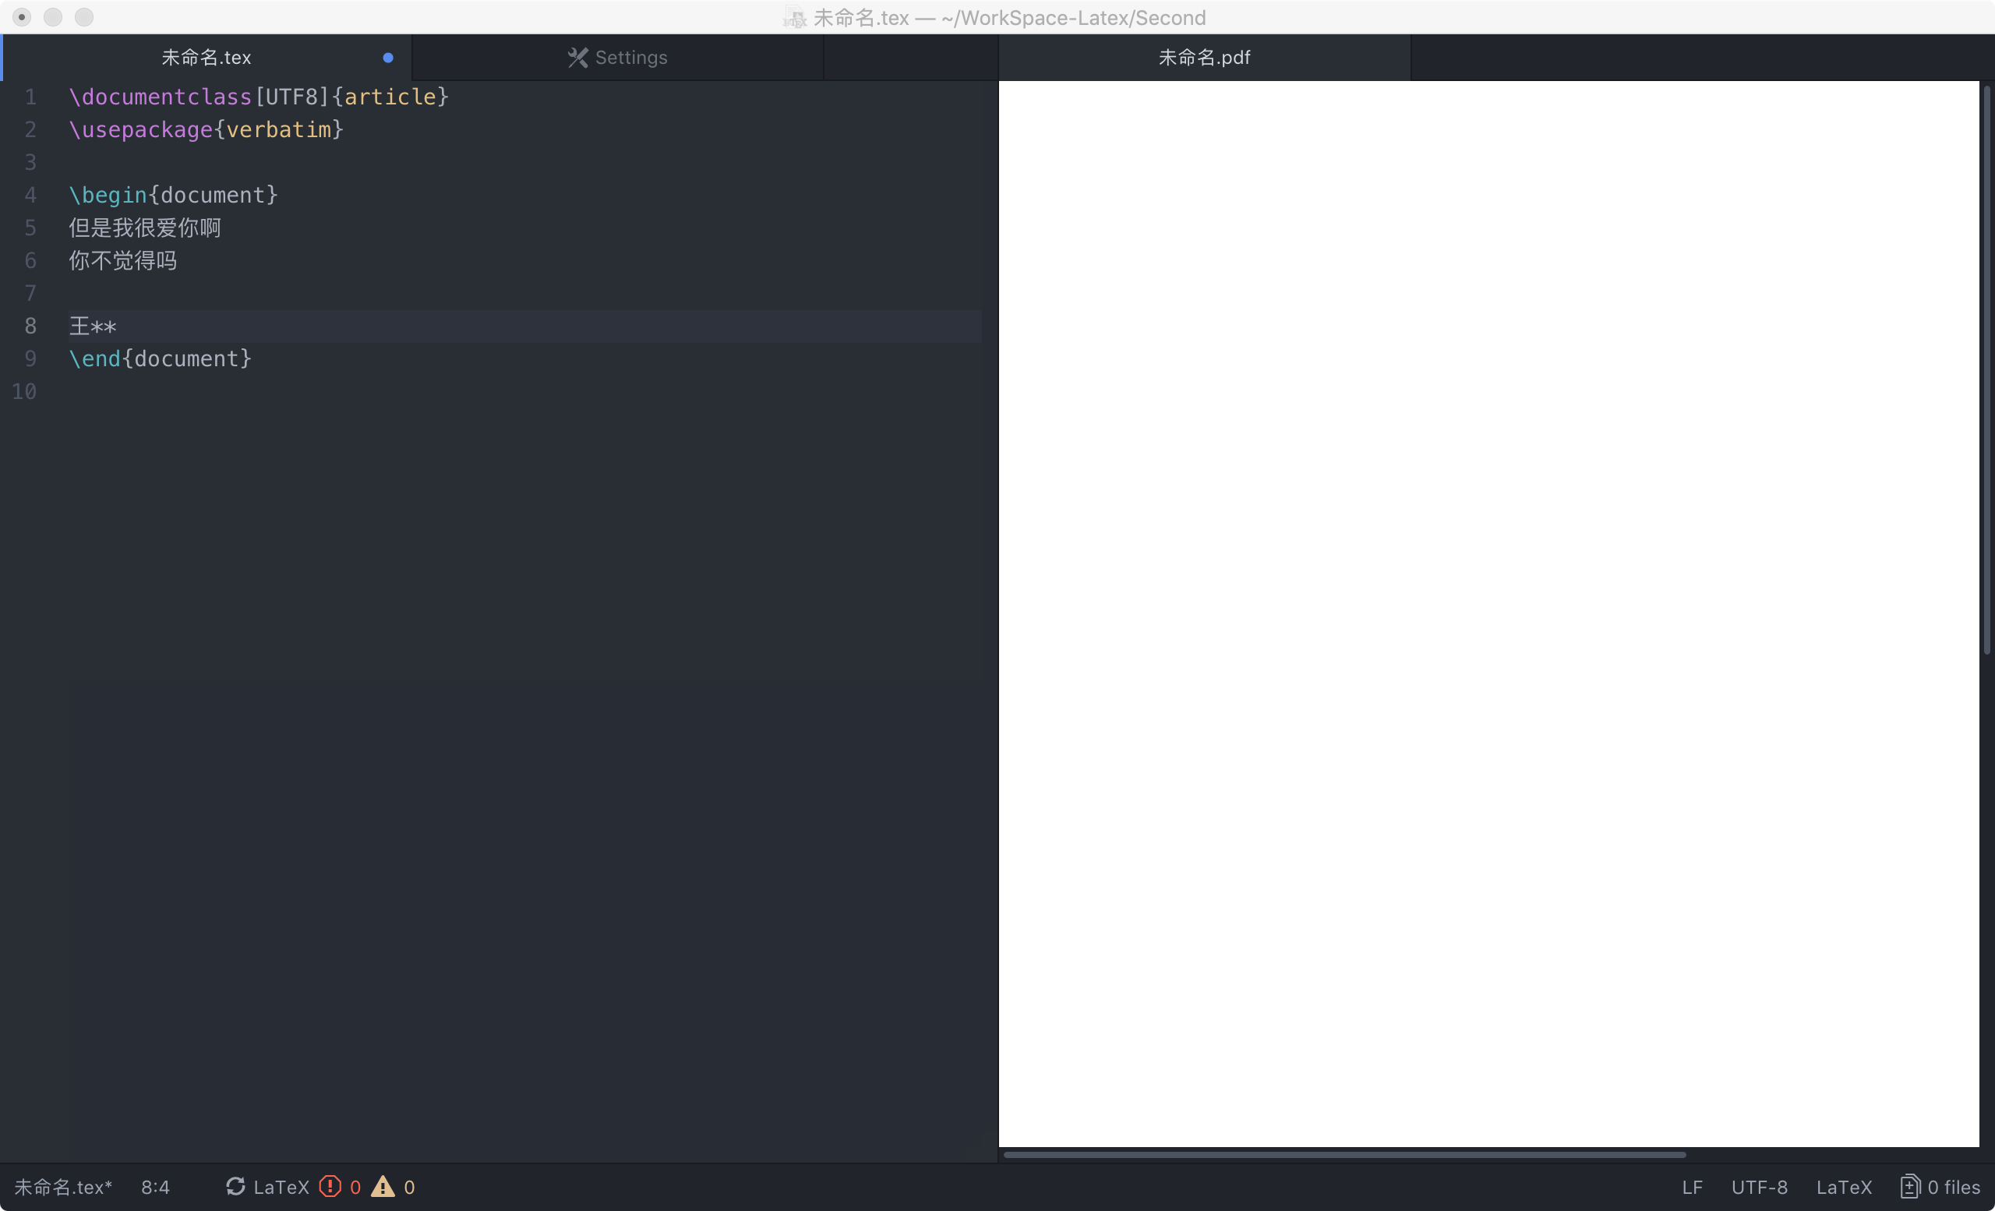Click the 未命名.tex* file name in status bar
The height and width of the screenshot is (1211, 1995).
click(63, 1187)
